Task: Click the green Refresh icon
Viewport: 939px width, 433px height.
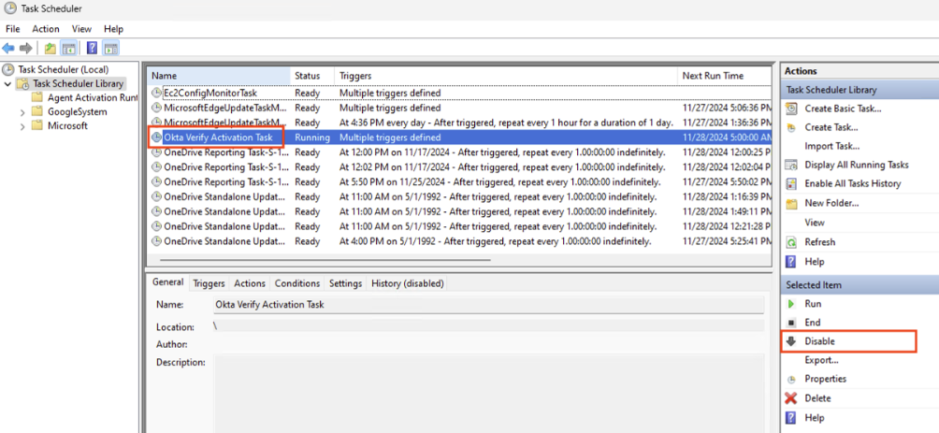Action: point(791,242)
